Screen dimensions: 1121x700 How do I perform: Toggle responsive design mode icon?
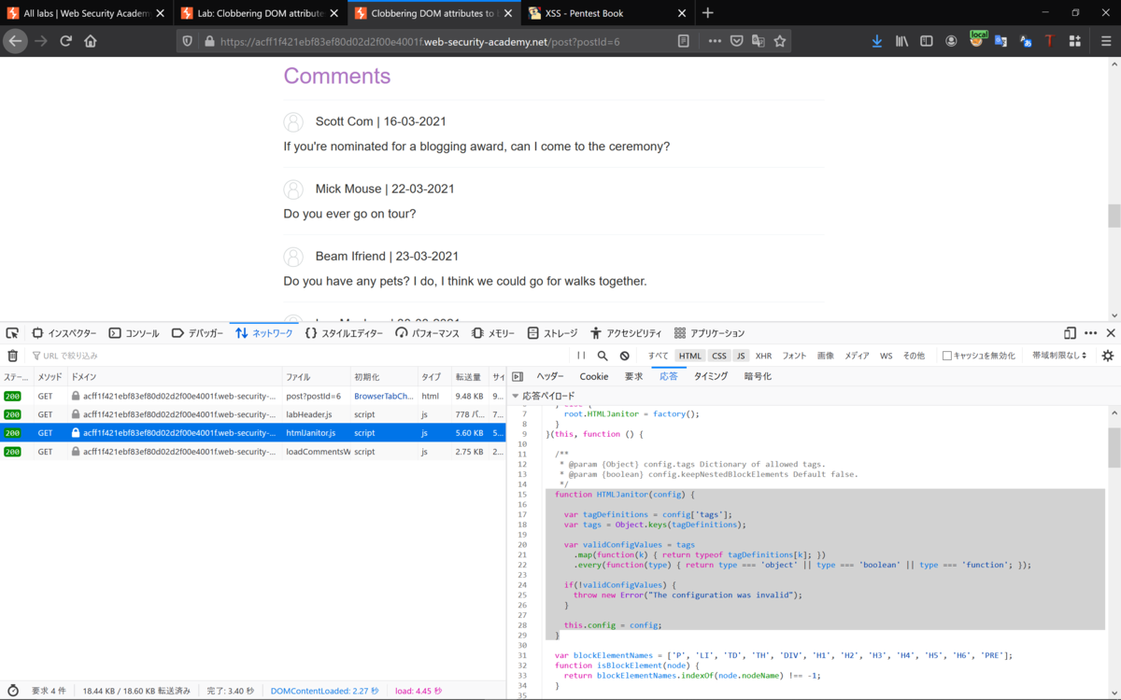(1070, 333)
